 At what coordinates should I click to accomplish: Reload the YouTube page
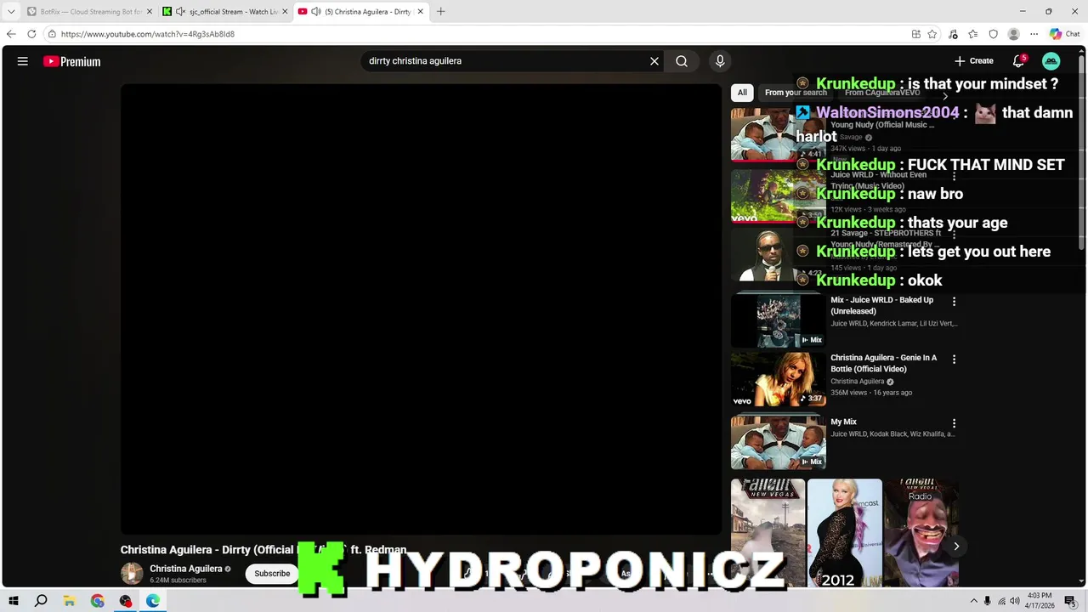click(31, 34)
